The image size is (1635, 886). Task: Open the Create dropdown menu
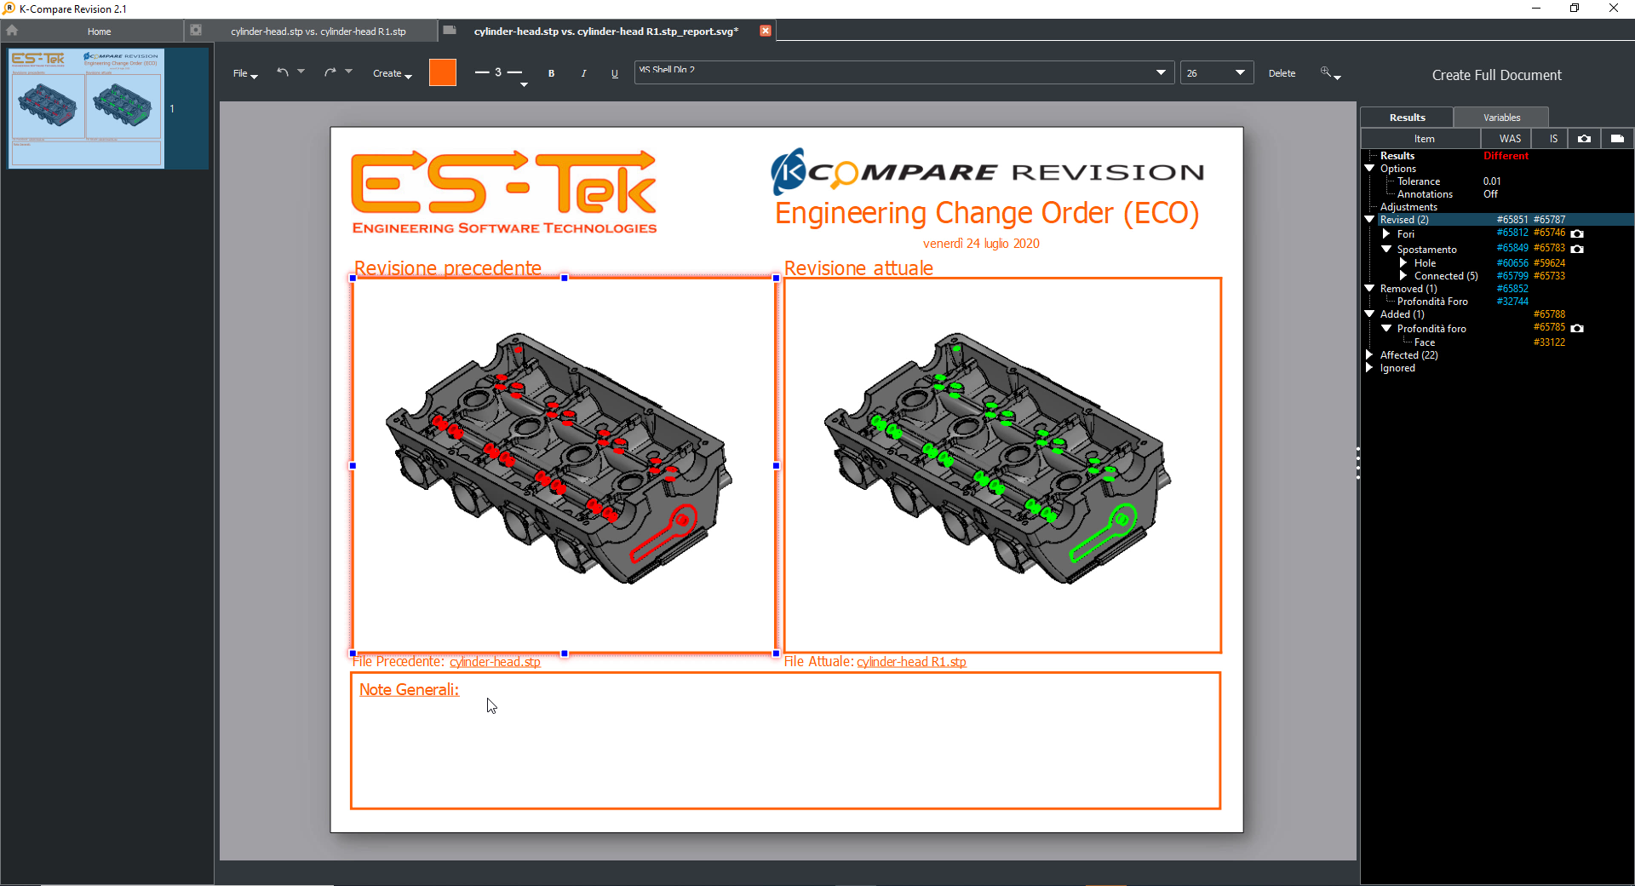click(x=393, y=73)
